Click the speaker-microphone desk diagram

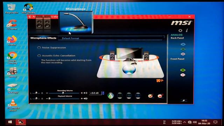(x=130, y=63)
